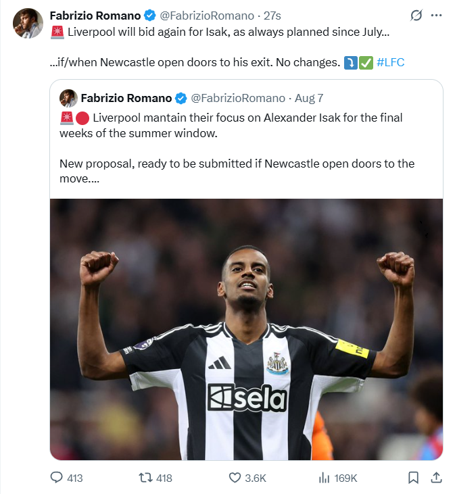The image size is (455, 494).
Task: Like the tweet with heart icon
Action: (235, 477)
